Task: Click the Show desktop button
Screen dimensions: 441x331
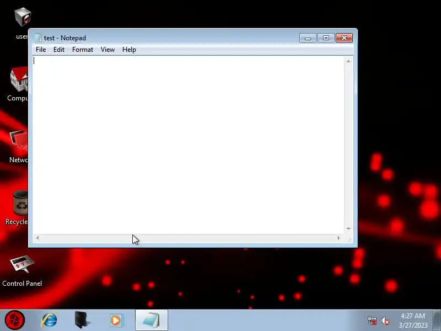Action: (x=437, y=320)
